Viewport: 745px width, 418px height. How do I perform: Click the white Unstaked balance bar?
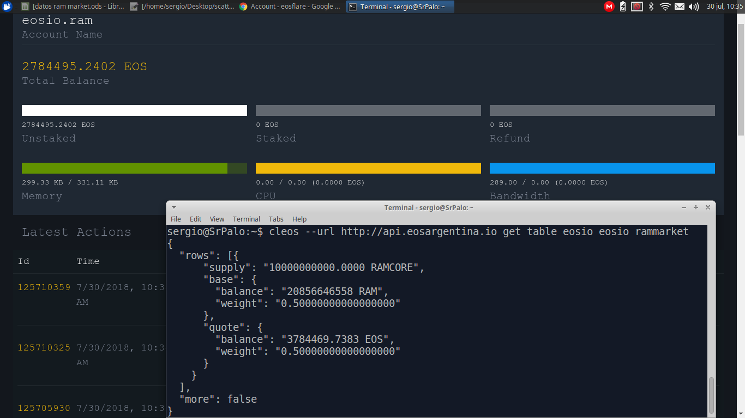click(x=134, y=110)
